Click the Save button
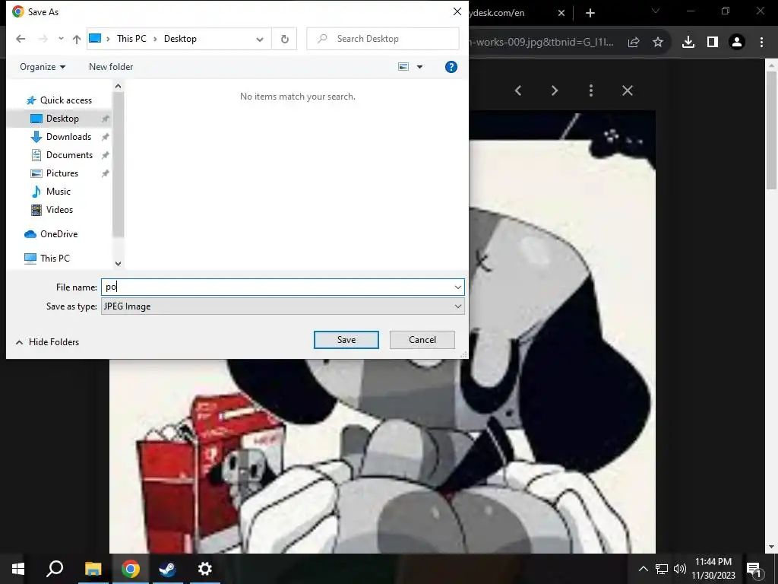 tap(346, 340)
